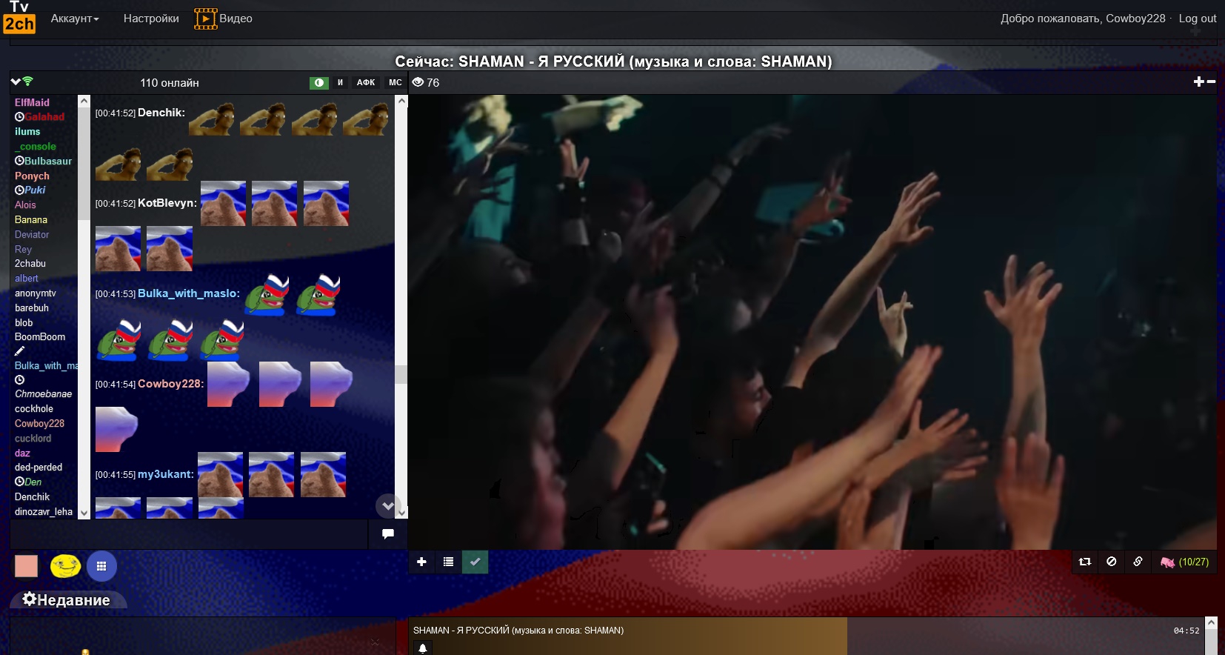1225x655 pixels.
Task: Open the blue grid emote menu button
Action: [101, 566]
